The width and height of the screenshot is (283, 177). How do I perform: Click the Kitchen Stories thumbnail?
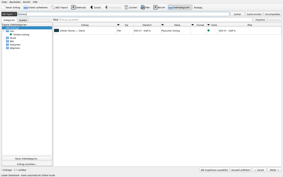coord(57,31)
